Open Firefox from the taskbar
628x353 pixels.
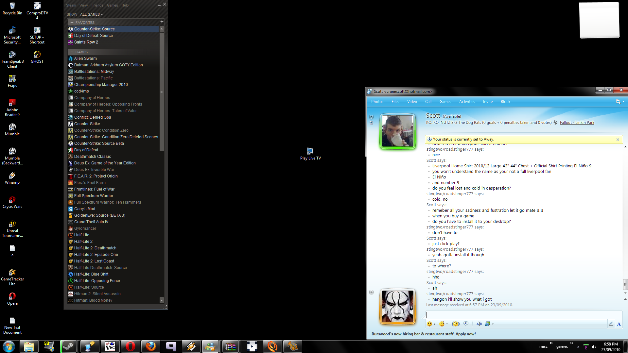click(x=150, y=346)
